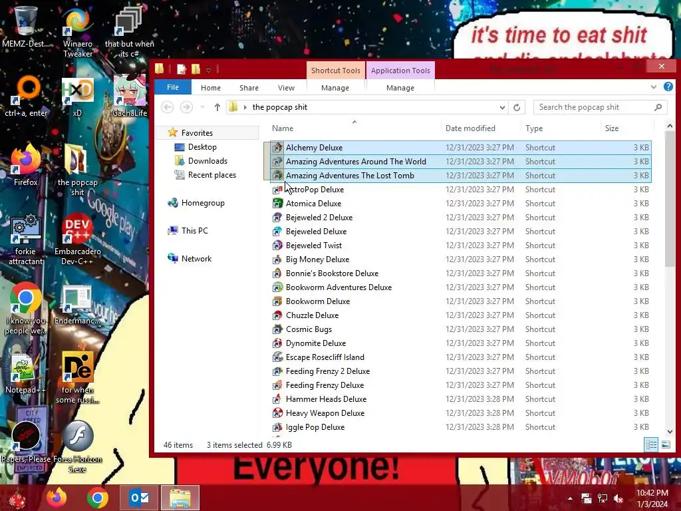Open Recent places in Favorites
The image size is (681, 511).
click(x=212, y=175)
